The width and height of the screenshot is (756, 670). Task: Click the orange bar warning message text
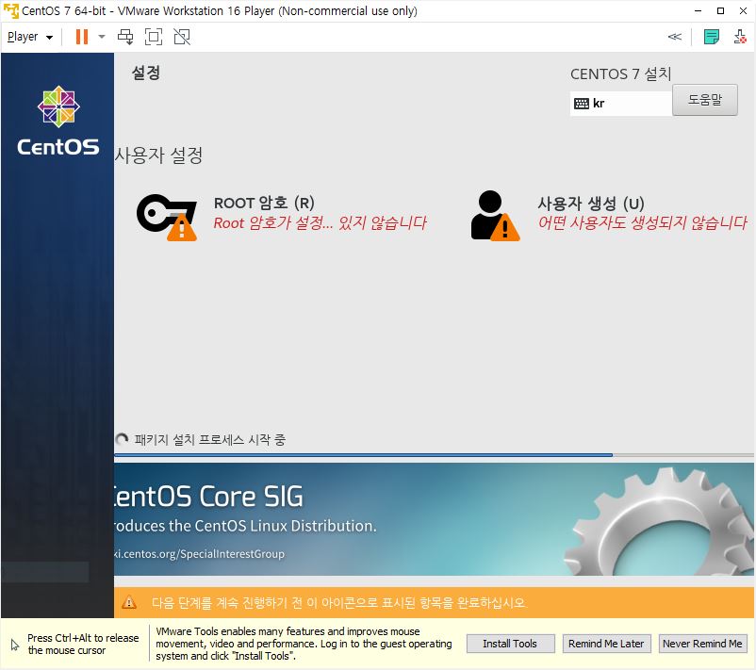click(x=339, y=602)
